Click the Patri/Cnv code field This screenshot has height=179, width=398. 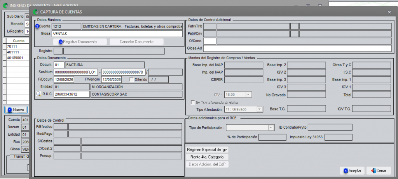click(x=209, y=34)
